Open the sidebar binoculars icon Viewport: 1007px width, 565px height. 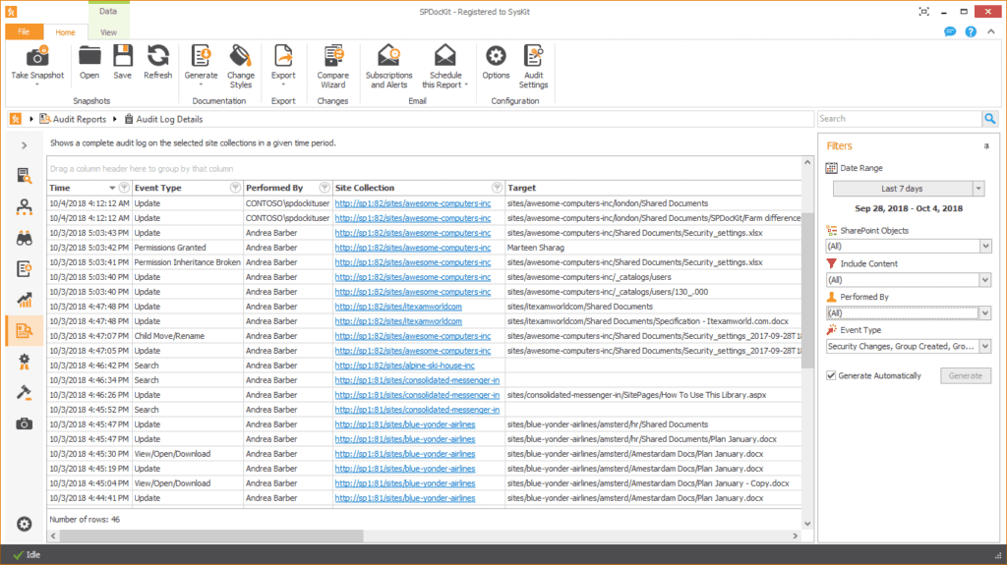click(x=25, y=238)
